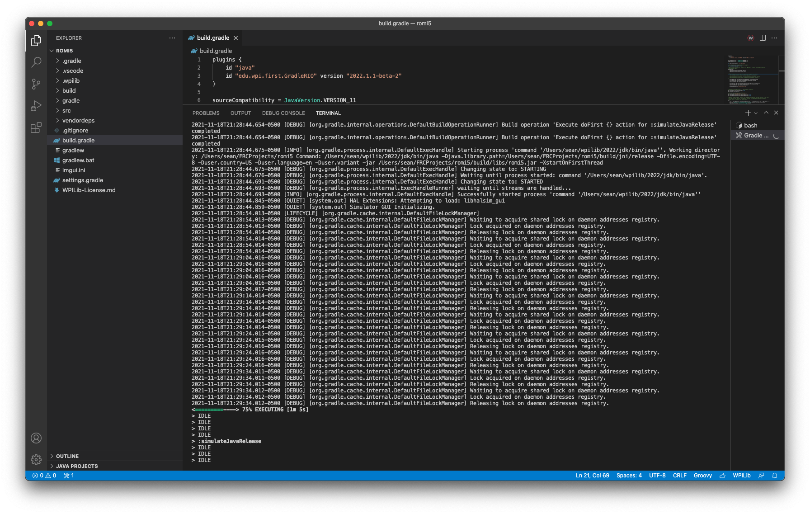The height and width of the screenshot is (514, 810).
Task: Open the Search view
Action: tap(36, 62)
